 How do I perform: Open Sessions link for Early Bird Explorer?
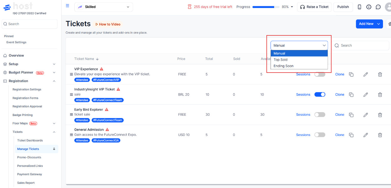pos(303,115)
